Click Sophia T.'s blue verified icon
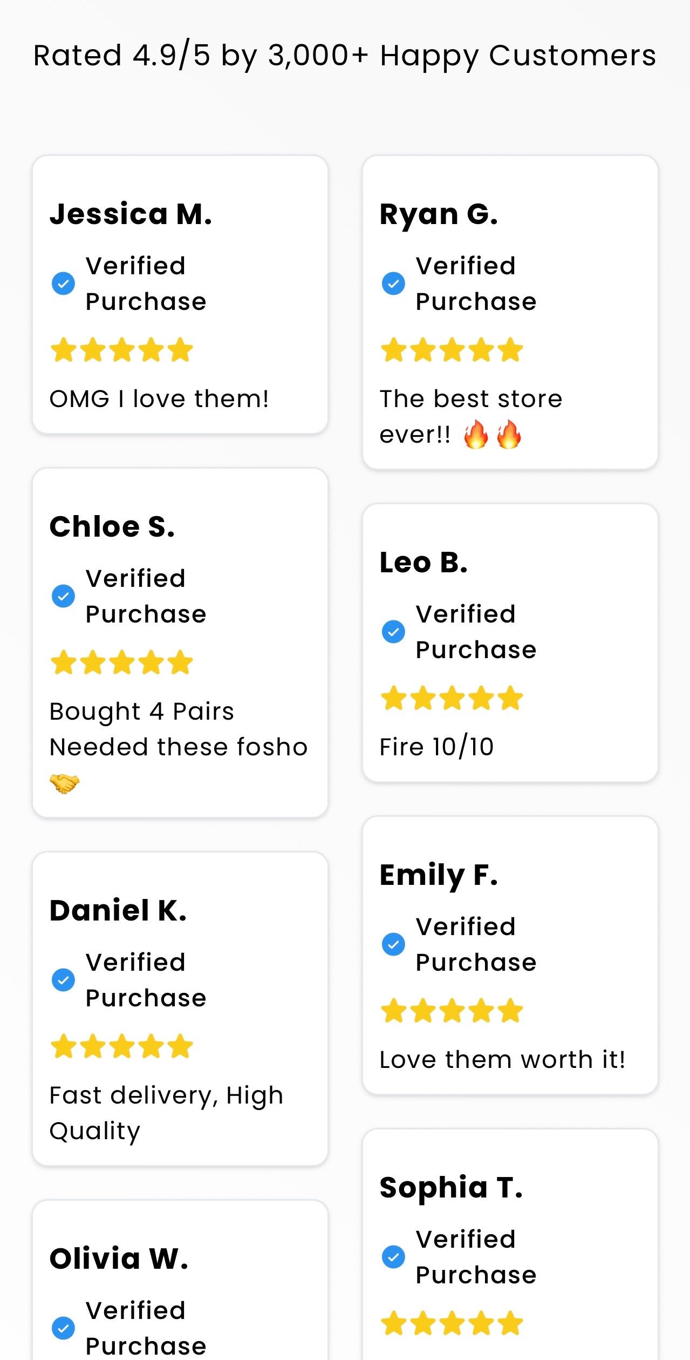The width and height of the screenshot is (690, 1360). [x=393, y=1257]
